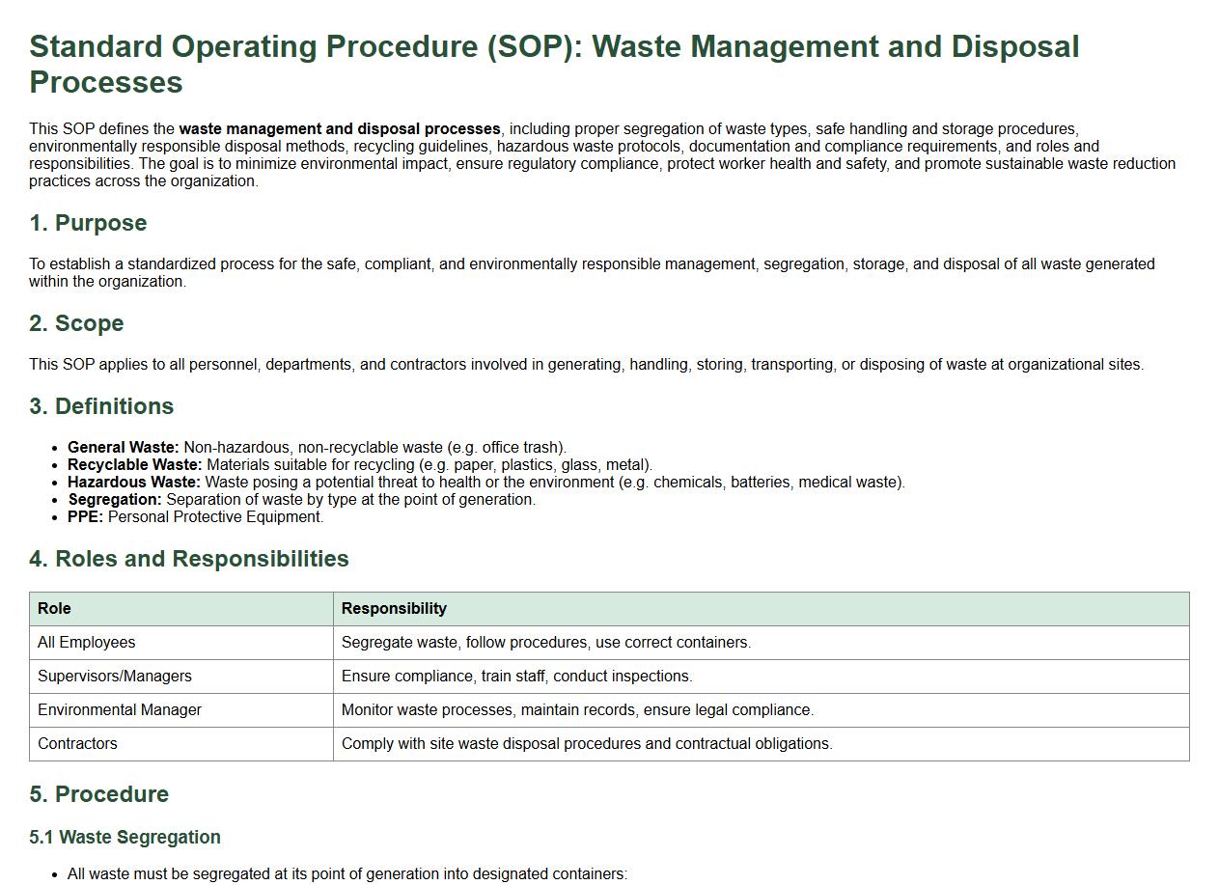Select the 'Environmental Manager' table cell

tap(120, 709)
